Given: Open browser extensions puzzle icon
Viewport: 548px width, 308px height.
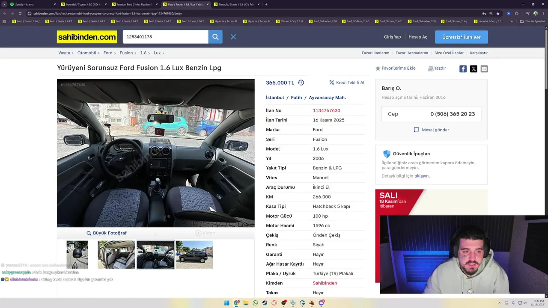Looking at the screenshot, I should pos(516,13).
